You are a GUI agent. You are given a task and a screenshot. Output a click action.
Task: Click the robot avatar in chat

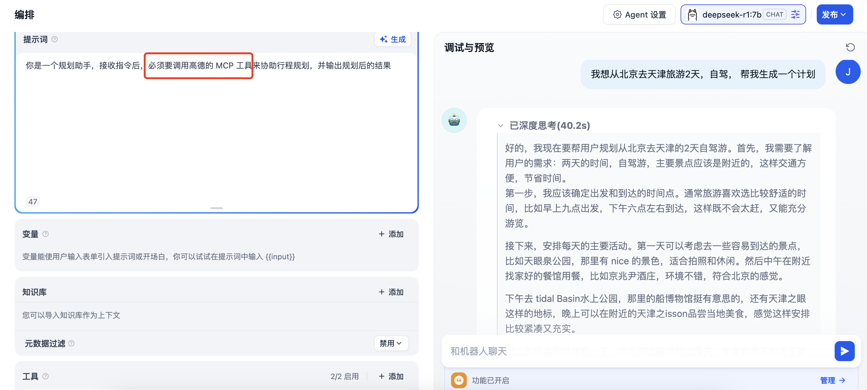(454, 120)
